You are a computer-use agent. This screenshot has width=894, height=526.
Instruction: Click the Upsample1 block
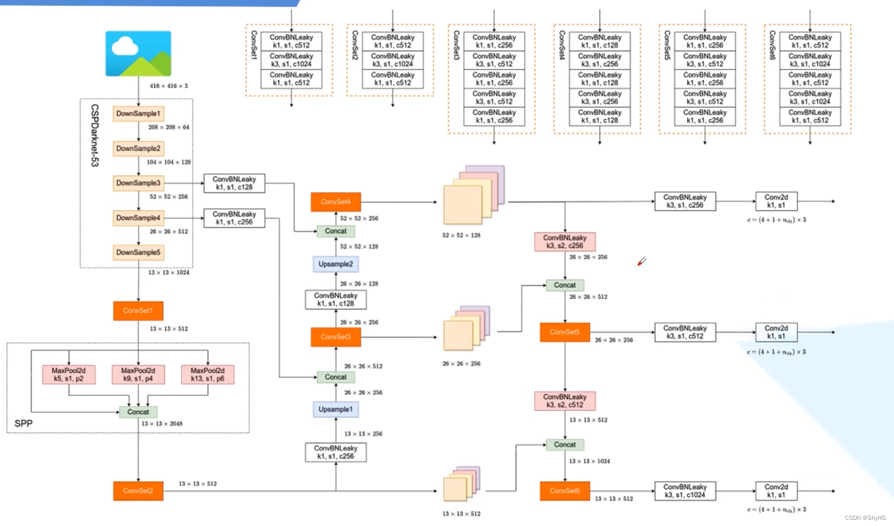(x=336, y=409)
